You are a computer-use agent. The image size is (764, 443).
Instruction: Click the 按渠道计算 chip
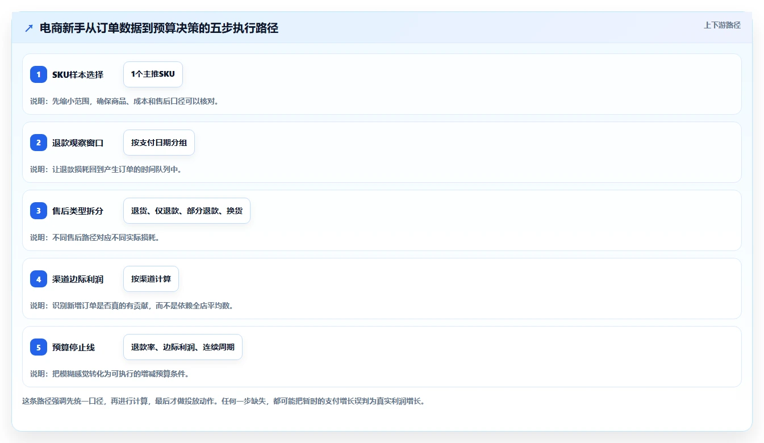[x=151, y=279]
